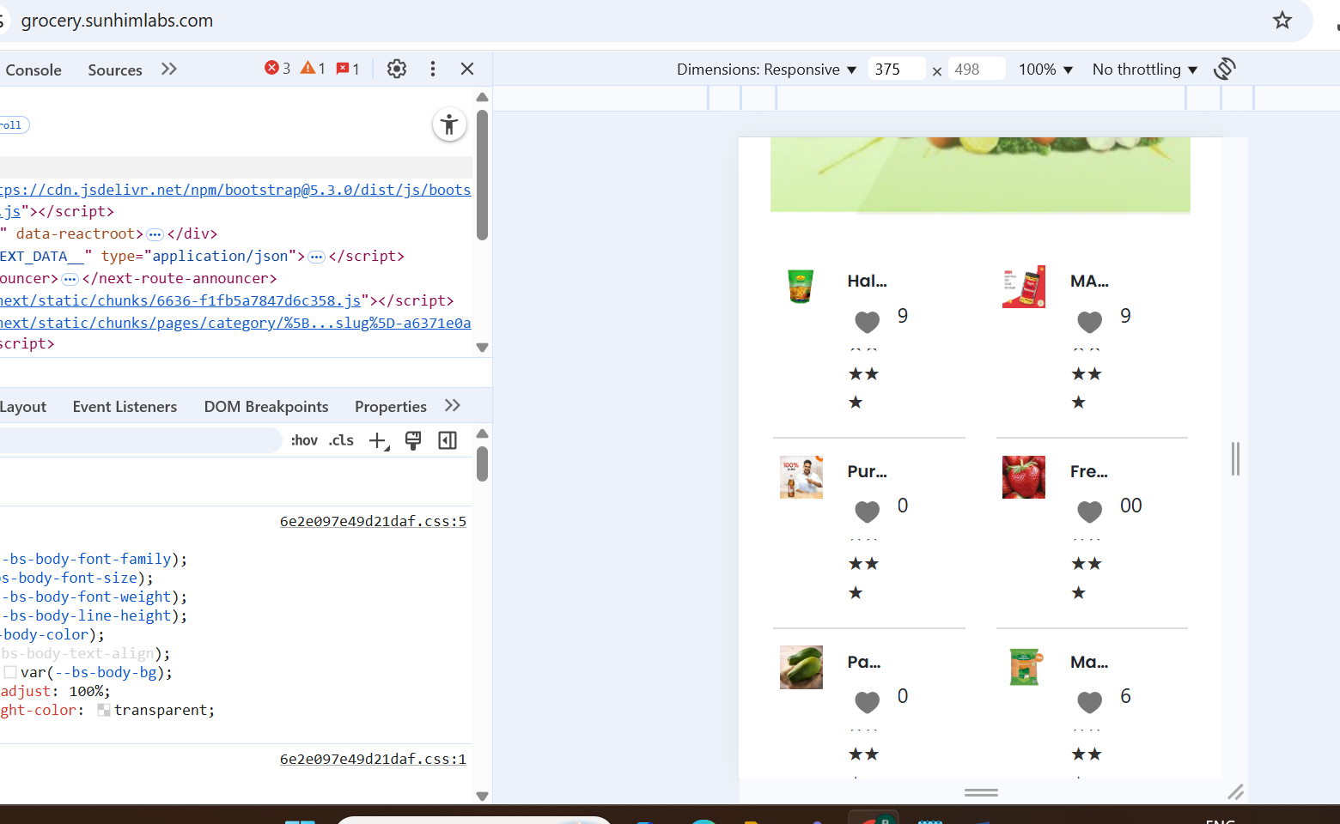Toggle rendering emulations paintbrush icon

tap(413, 441)
